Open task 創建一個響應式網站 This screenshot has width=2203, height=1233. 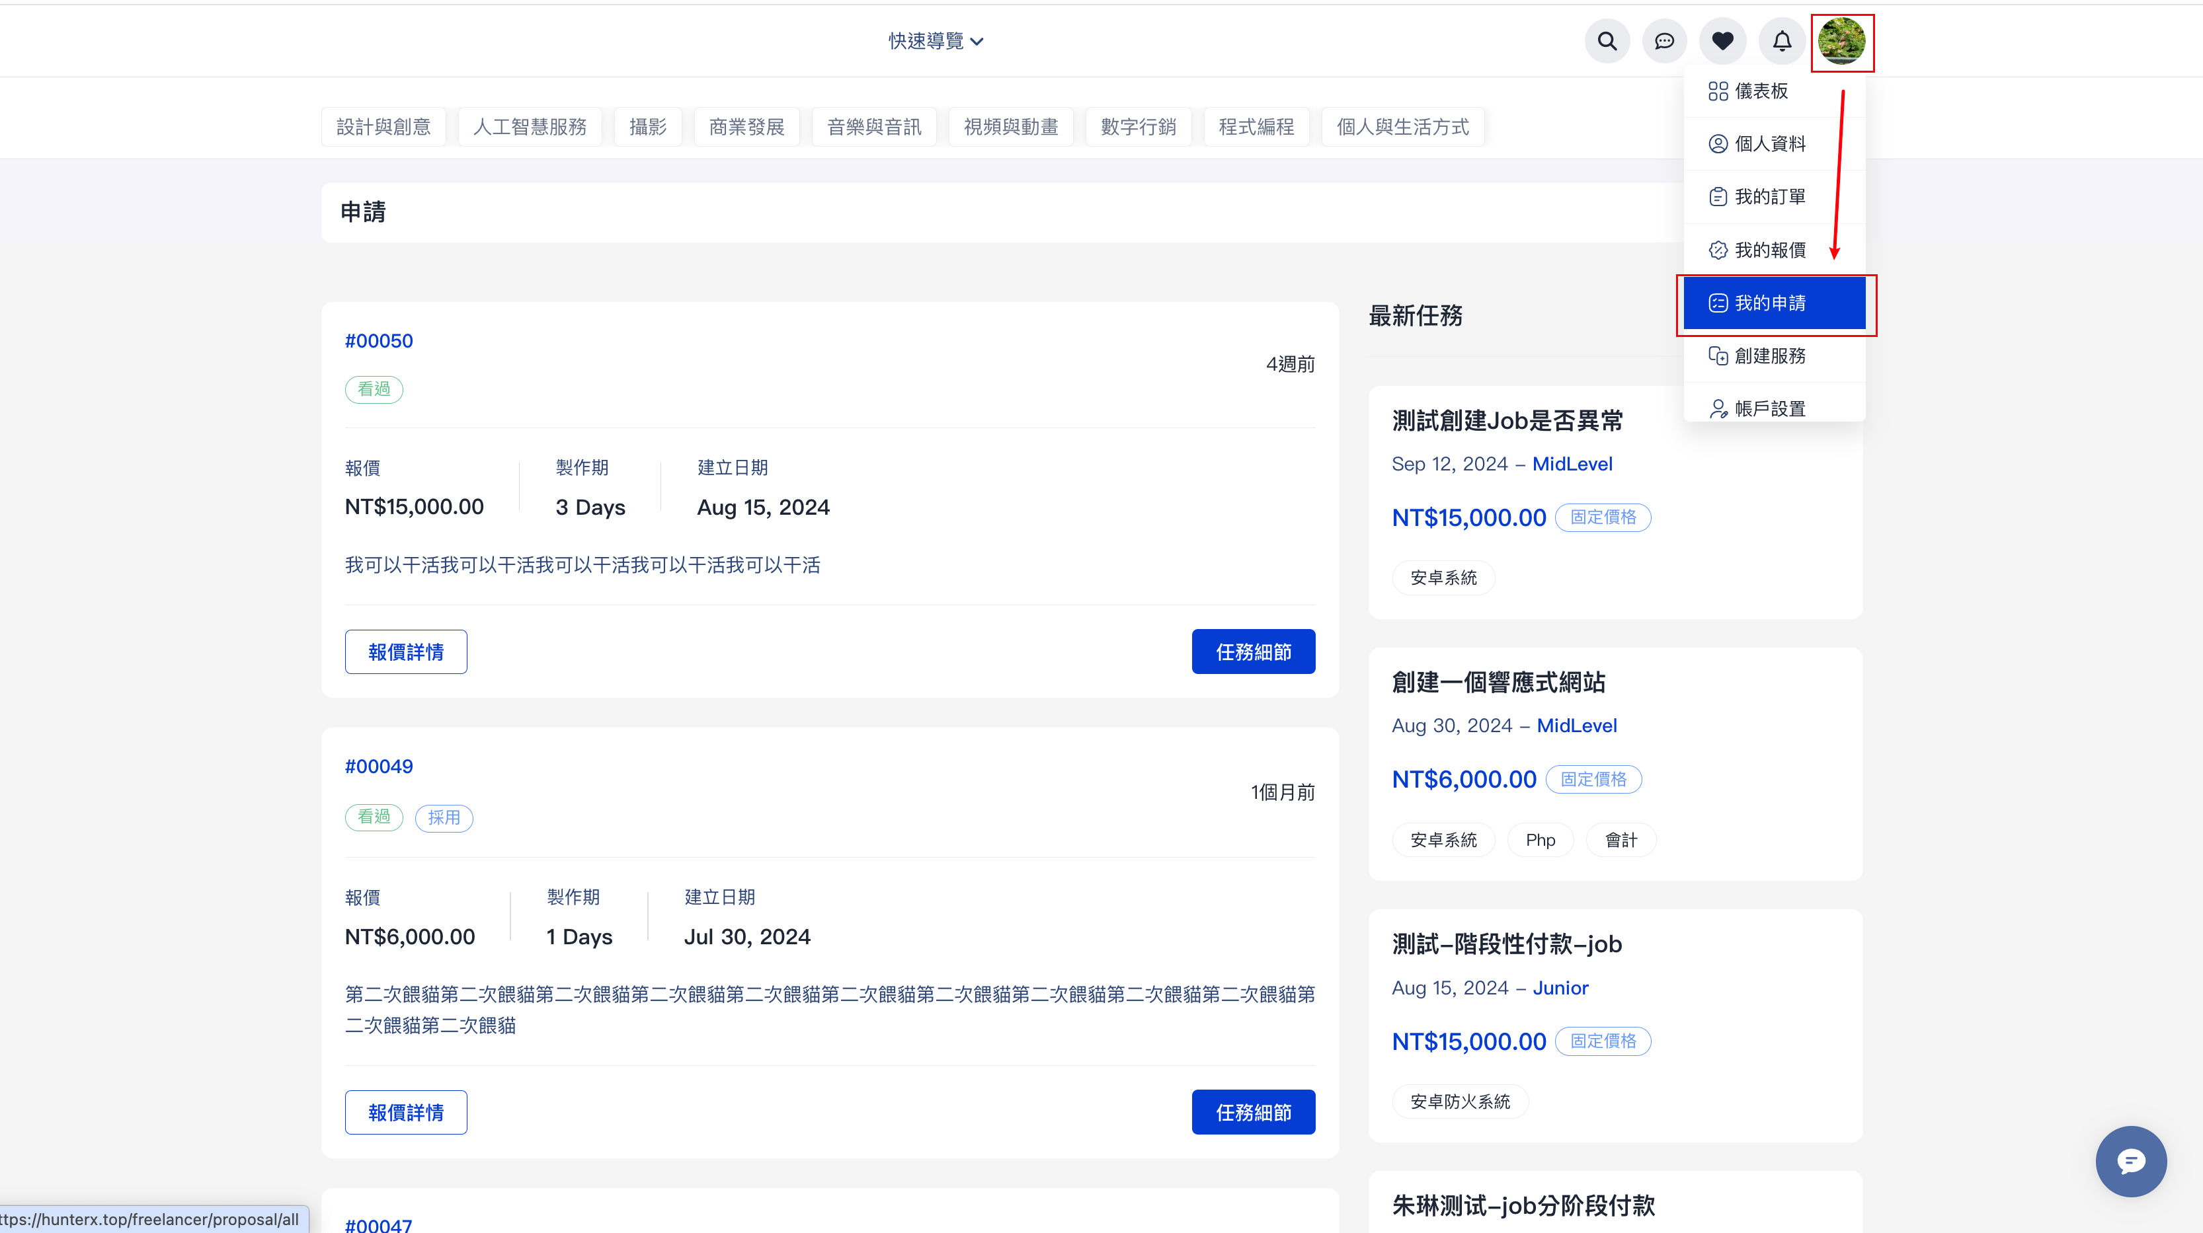[x=1498, y=682]
